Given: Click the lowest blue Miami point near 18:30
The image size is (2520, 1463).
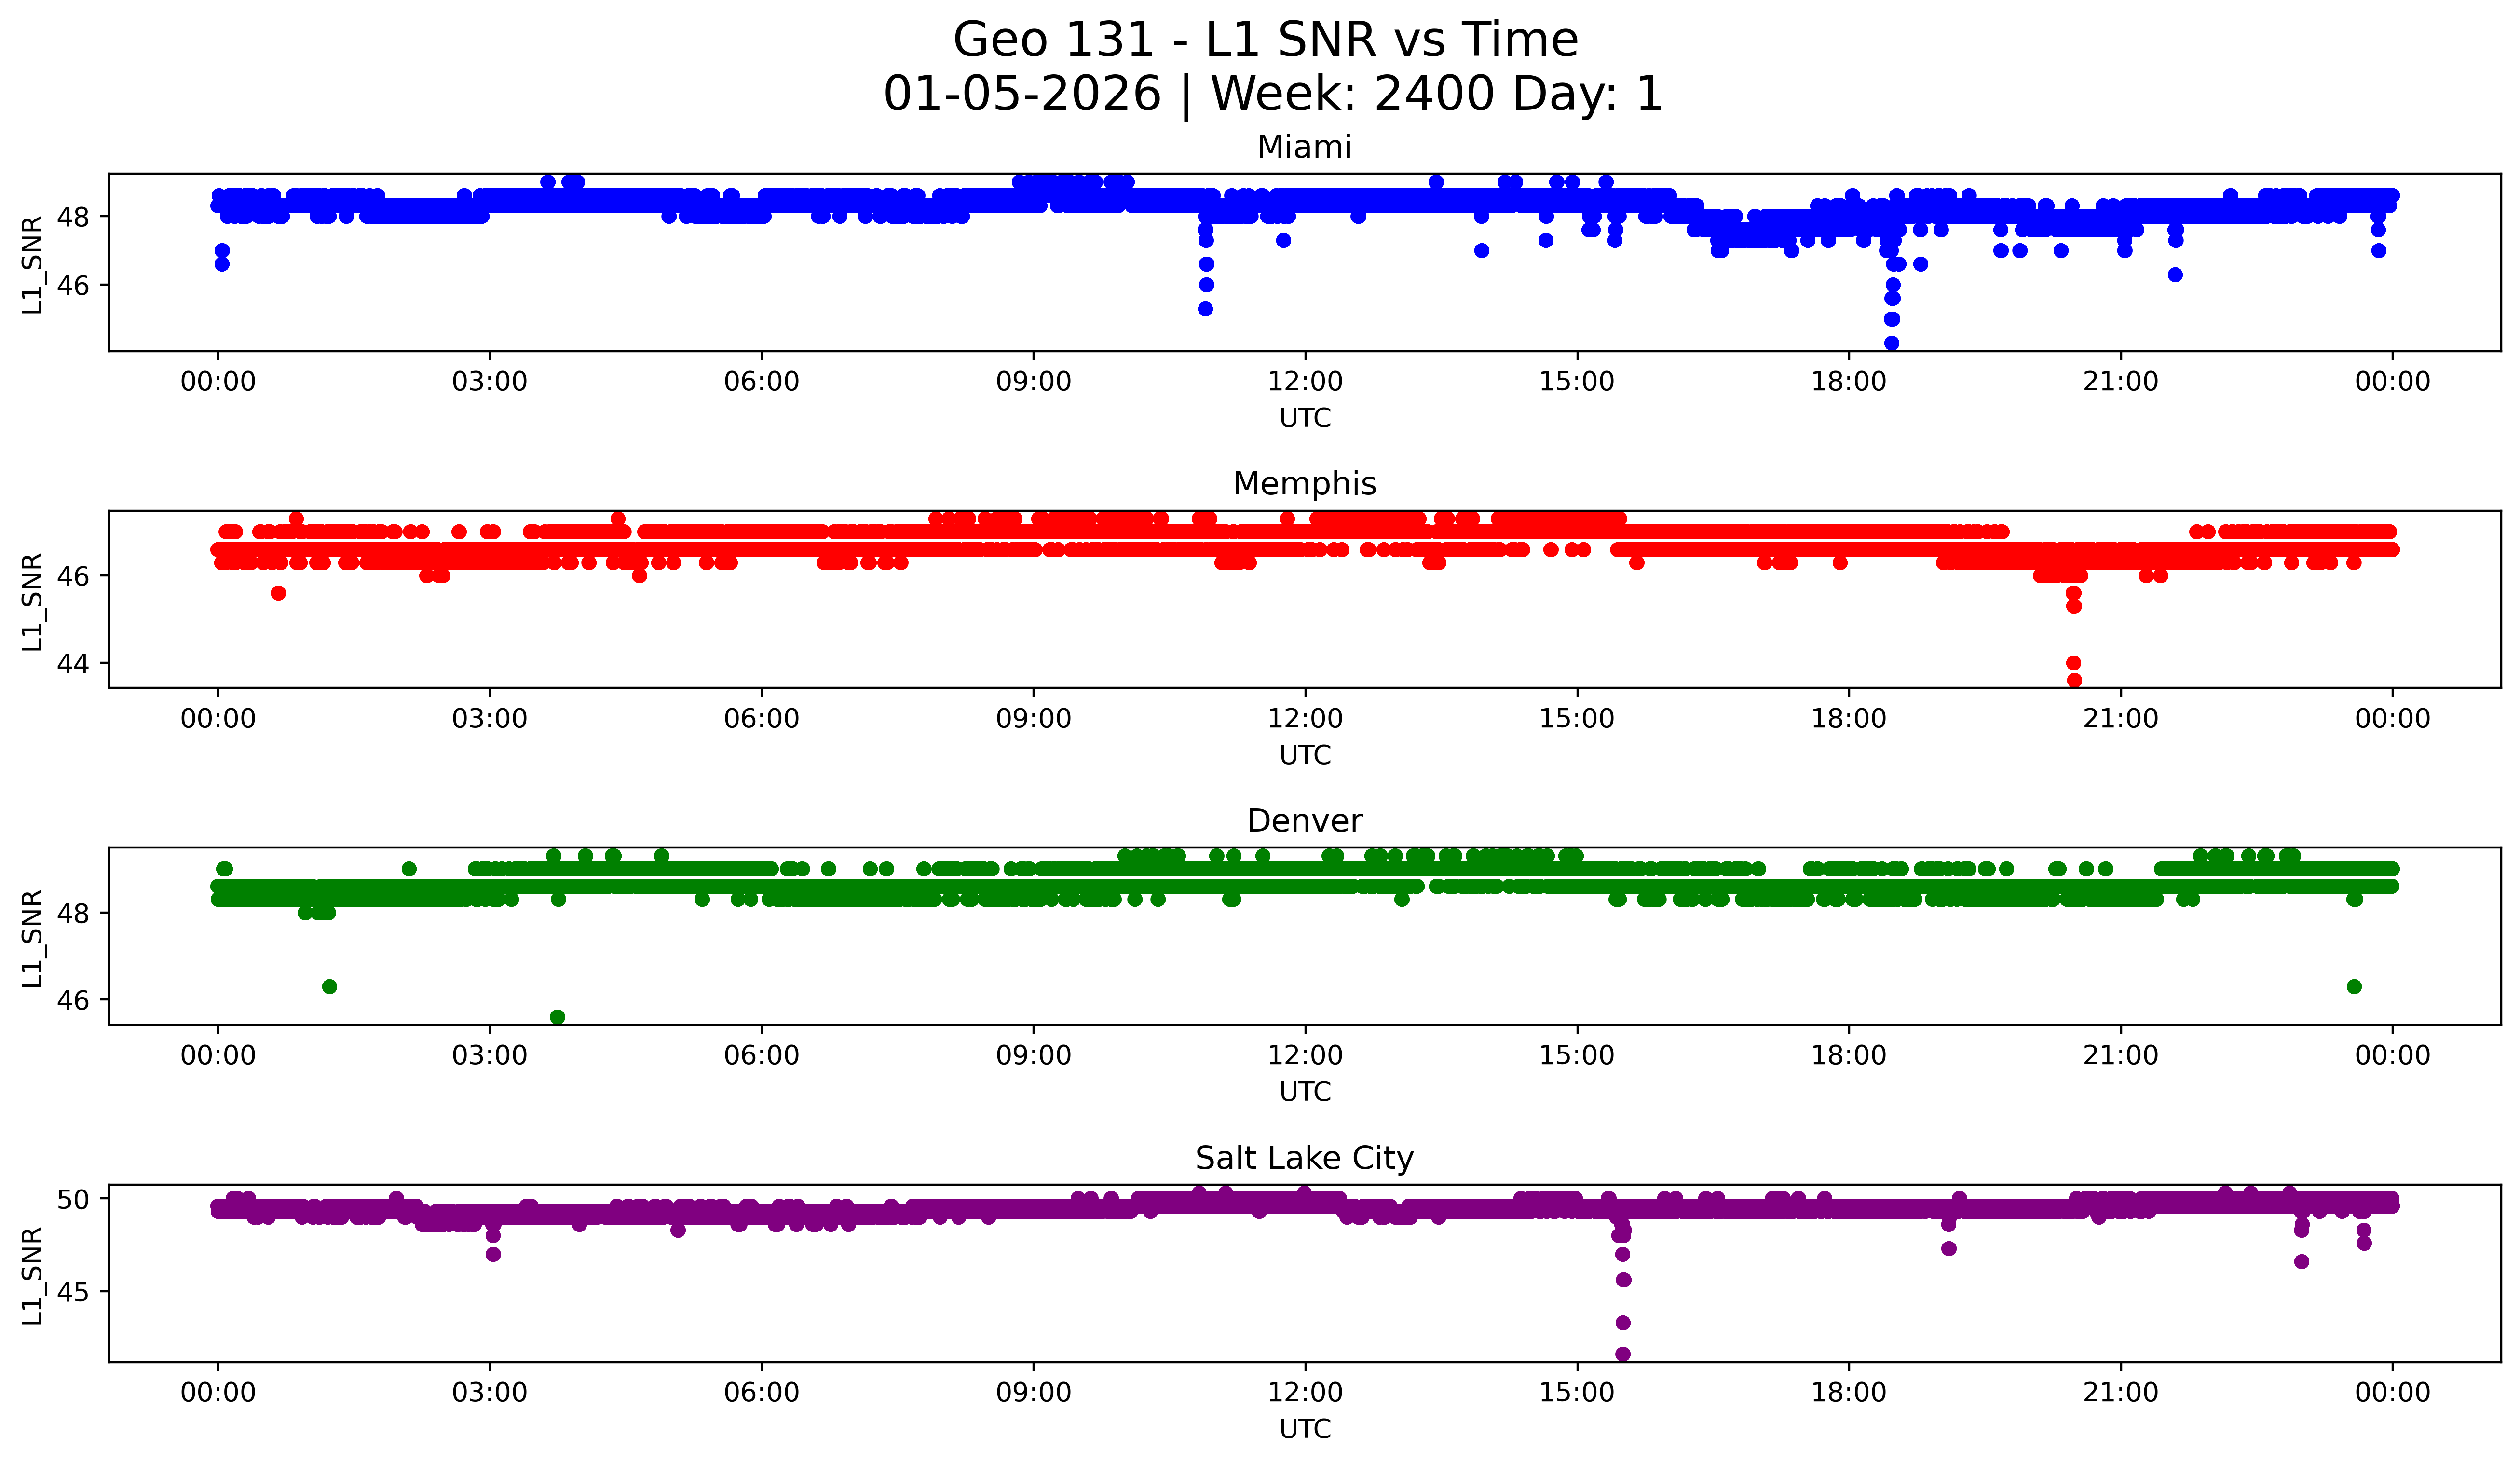Looking at the screenshot, I should pyautogui.click(x=1891, y=343).
